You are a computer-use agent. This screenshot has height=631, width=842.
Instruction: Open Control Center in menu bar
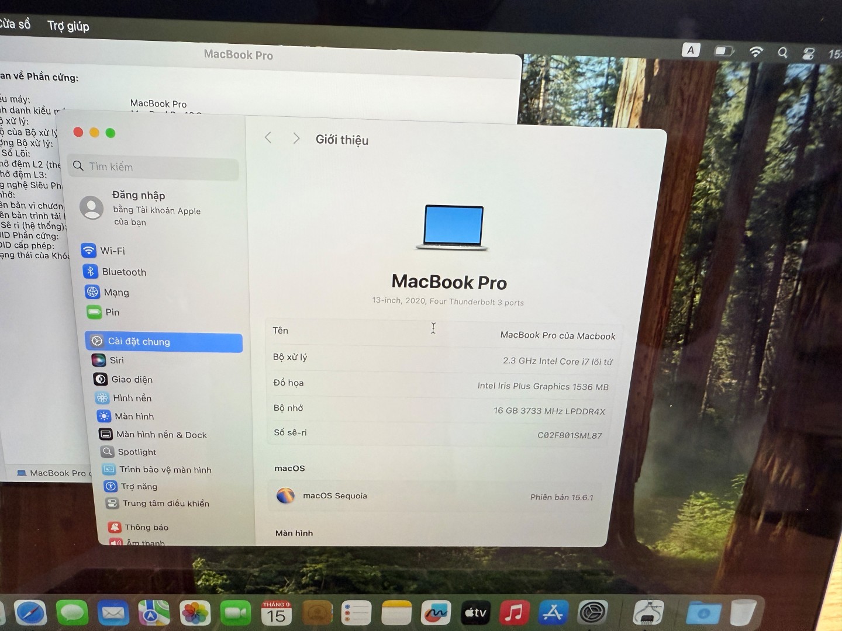(809, 53)
